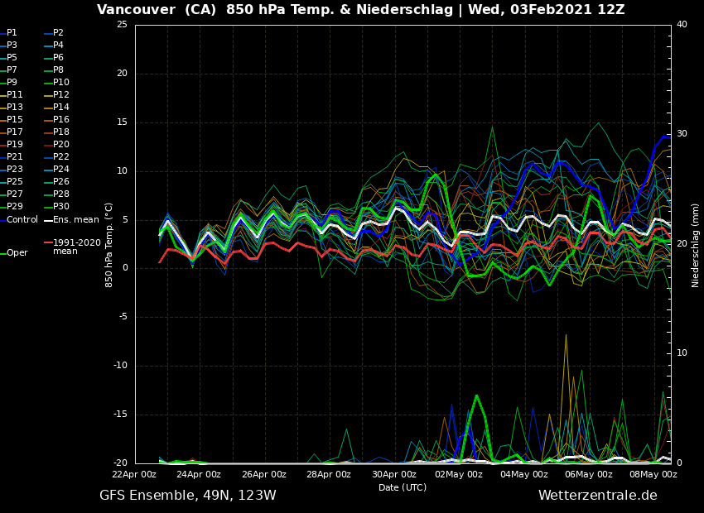Screen dimensions: 704x513
Task: Click the Wetterzentrale.de text
Action: tap(597, 495)
